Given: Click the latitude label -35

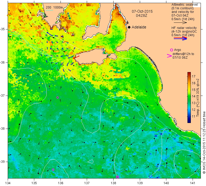Looking at the screenshot, I should (x=2, y=29).
